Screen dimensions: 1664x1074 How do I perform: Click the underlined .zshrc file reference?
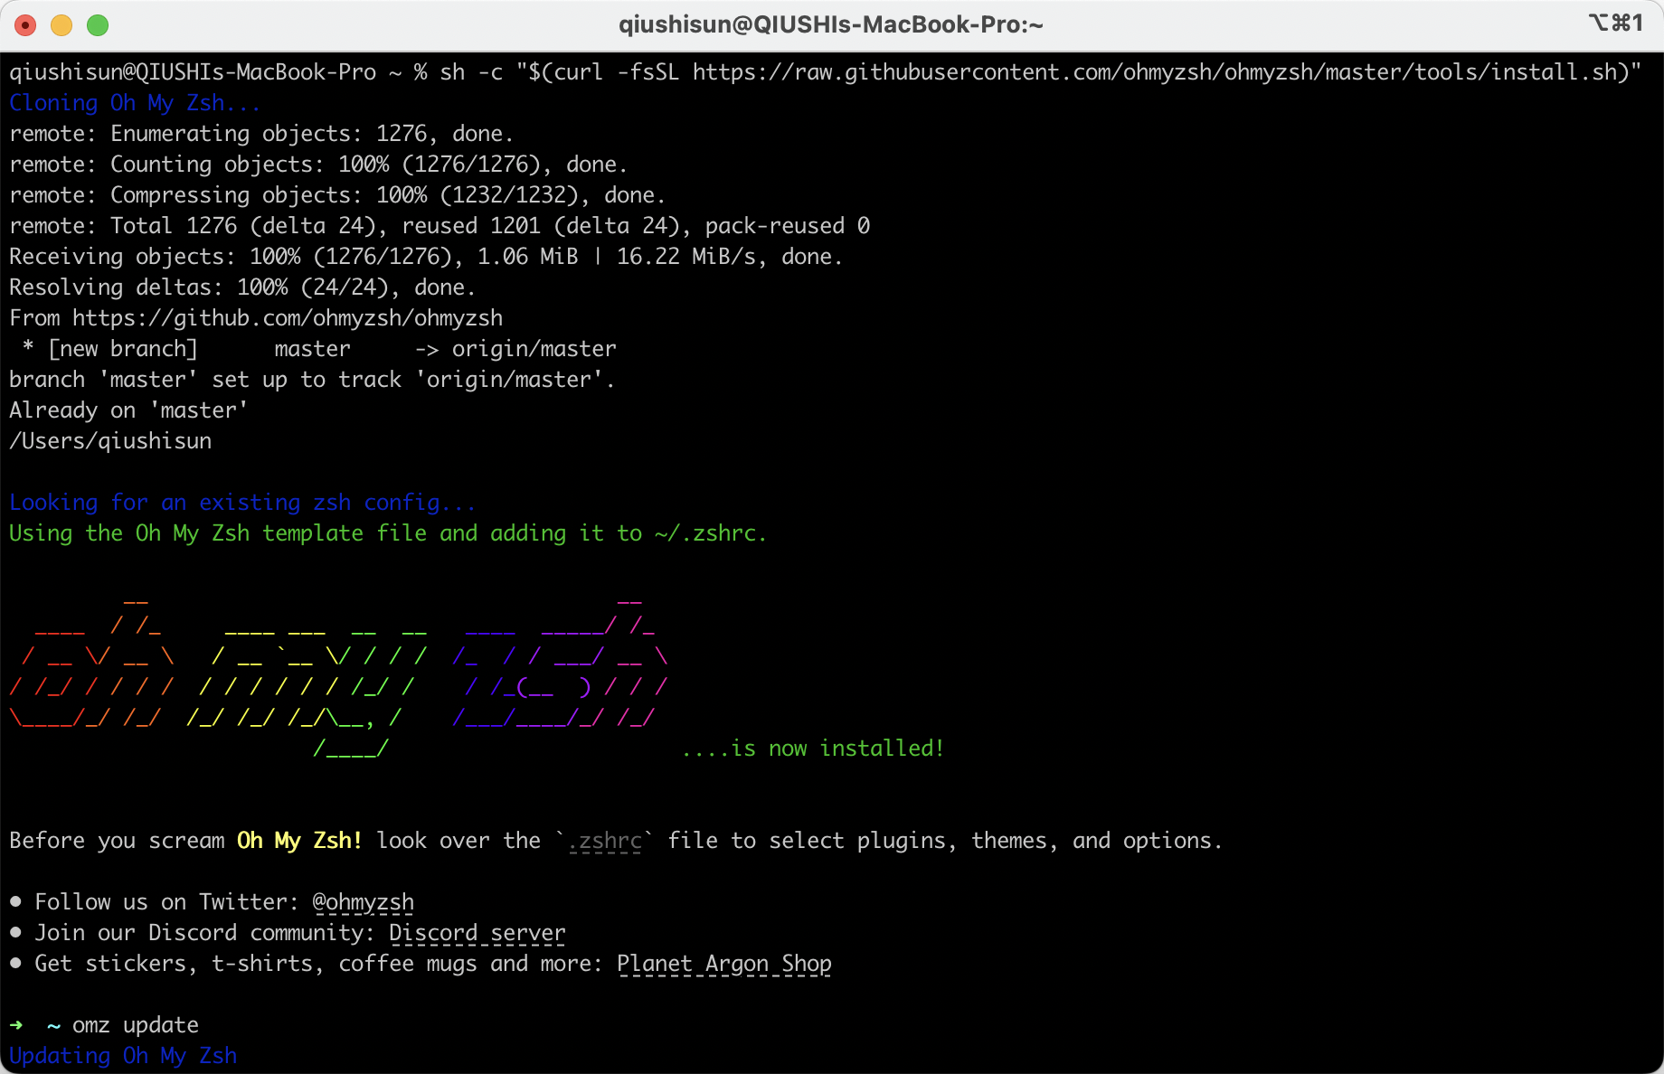607,841
